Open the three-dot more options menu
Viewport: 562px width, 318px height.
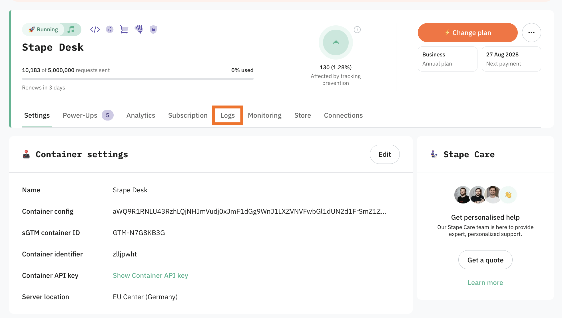tap(531, 32)
